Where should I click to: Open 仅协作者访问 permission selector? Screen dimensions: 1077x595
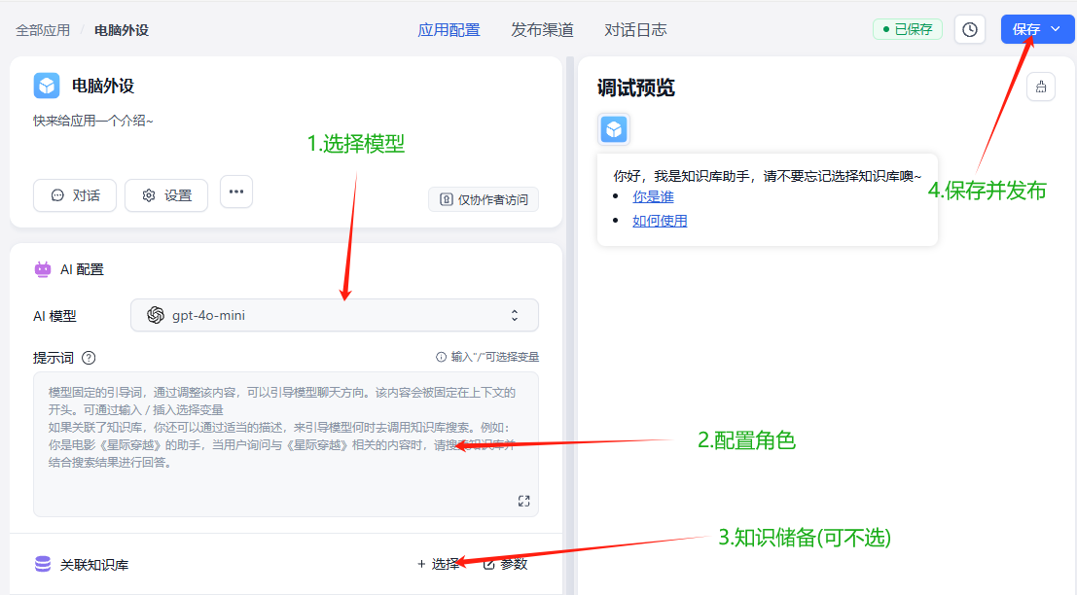pyautogui.click(x=484, y=199)
